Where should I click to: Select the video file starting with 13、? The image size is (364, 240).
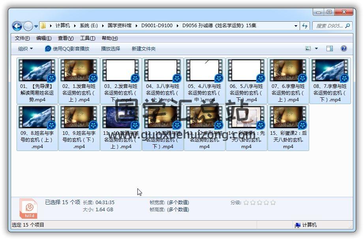pos(204,127)
